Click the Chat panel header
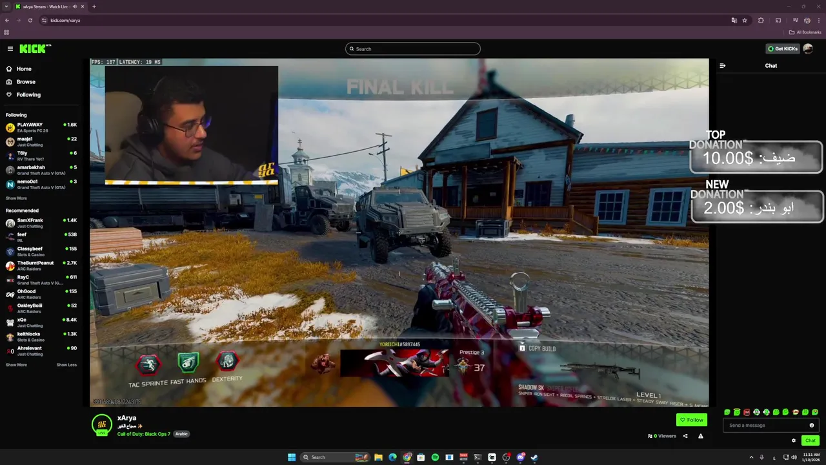Screen dimensions: 826x465 click(x=771, y=65)
